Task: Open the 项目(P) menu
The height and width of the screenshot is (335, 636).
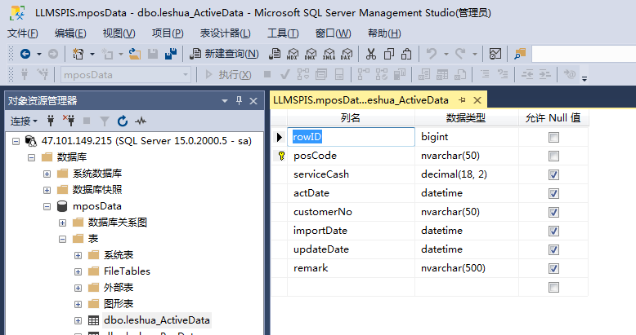Action: [168, 33]
